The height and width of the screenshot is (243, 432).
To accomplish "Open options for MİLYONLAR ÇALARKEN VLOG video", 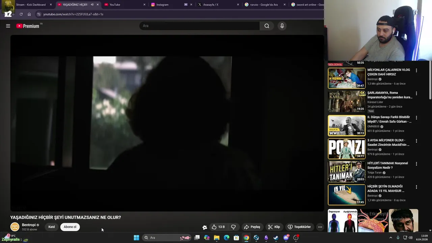I will [x=416, y=71].
